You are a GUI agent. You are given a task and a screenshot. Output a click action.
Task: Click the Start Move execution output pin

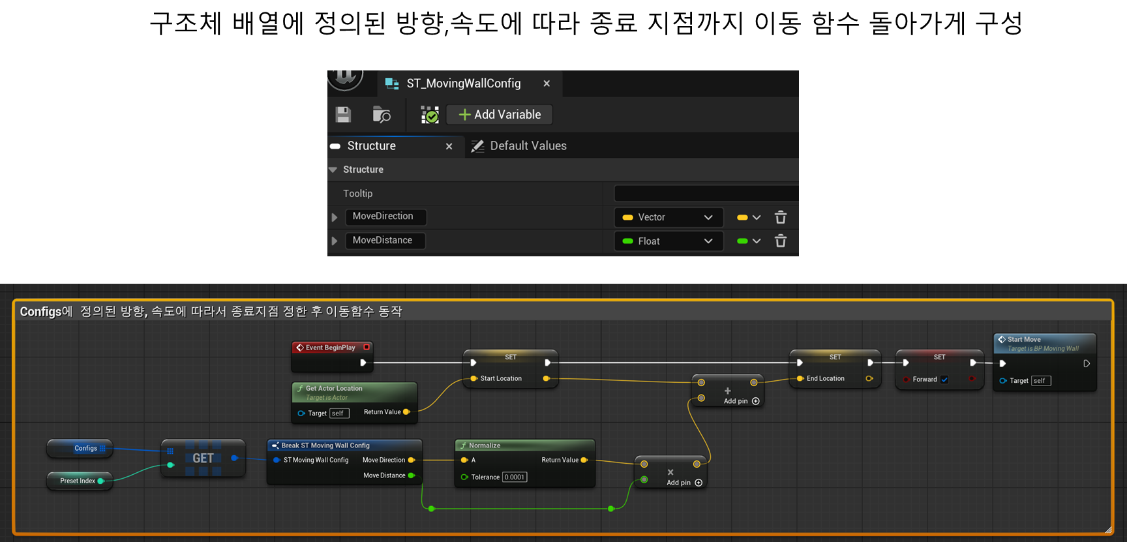1087,363
